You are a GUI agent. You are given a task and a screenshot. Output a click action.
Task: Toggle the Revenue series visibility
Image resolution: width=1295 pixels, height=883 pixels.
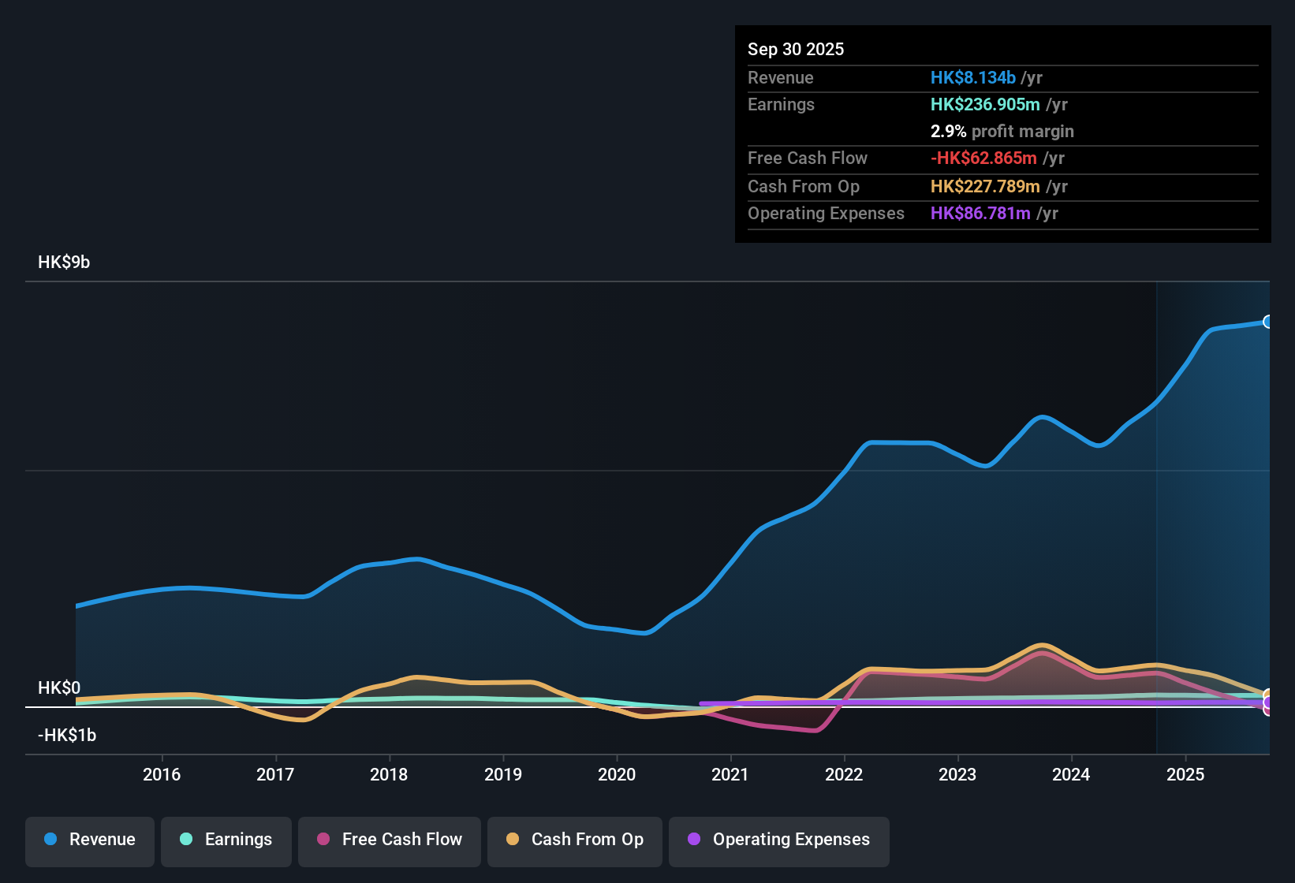click(x=89, y=840)
